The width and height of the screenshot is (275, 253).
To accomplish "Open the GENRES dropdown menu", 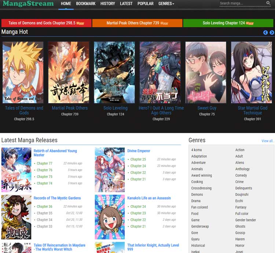I will tap(166, 4).
